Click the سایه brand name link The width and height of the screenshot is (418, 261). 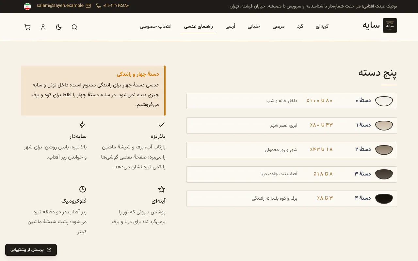[x=371, y=25]
